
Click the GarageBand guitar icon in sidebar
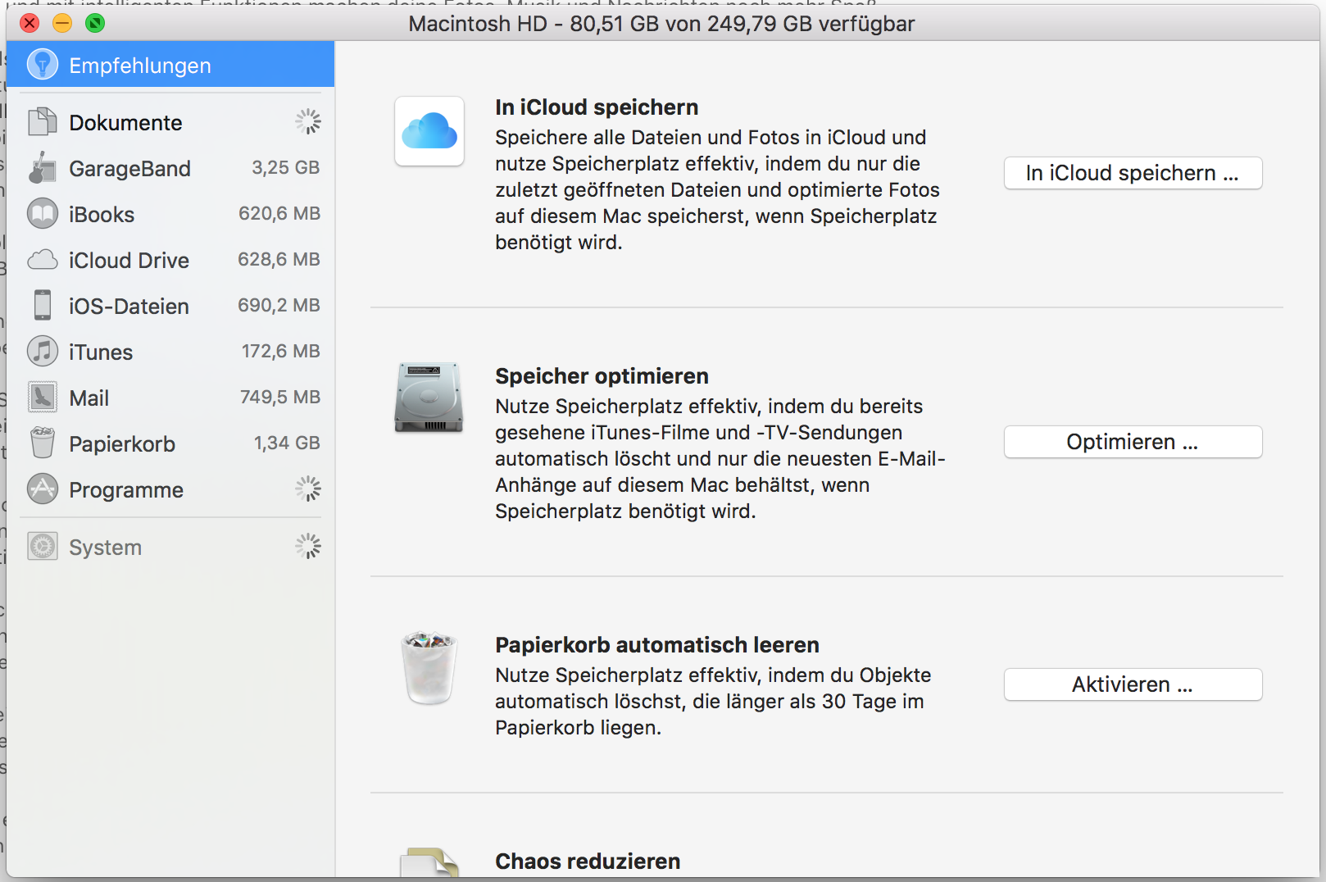coord(42,169)
